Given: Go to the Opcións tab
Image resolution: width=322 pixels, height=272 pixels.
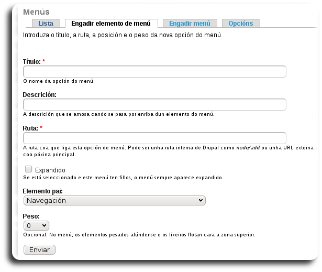Looking at the screenshot, I should pyautogui.click(x=241, y=24).
